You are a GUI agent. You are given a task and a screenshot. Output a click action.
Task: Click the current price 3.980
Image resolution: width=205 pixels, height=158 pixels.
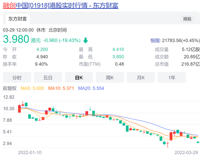[x=16, y=39]
